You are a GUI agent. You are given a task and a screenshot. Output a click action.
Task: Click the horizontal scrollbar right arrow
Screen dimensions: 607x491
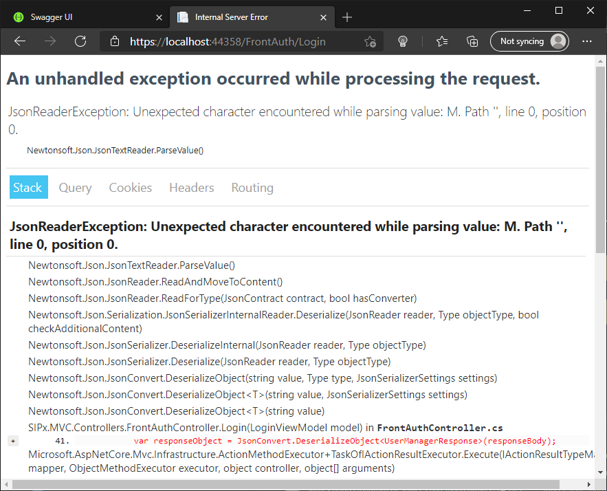pyautogui.click(x=589, y=484)
